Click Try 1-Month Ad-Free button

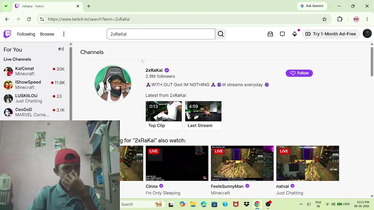(x=331, y=34)
